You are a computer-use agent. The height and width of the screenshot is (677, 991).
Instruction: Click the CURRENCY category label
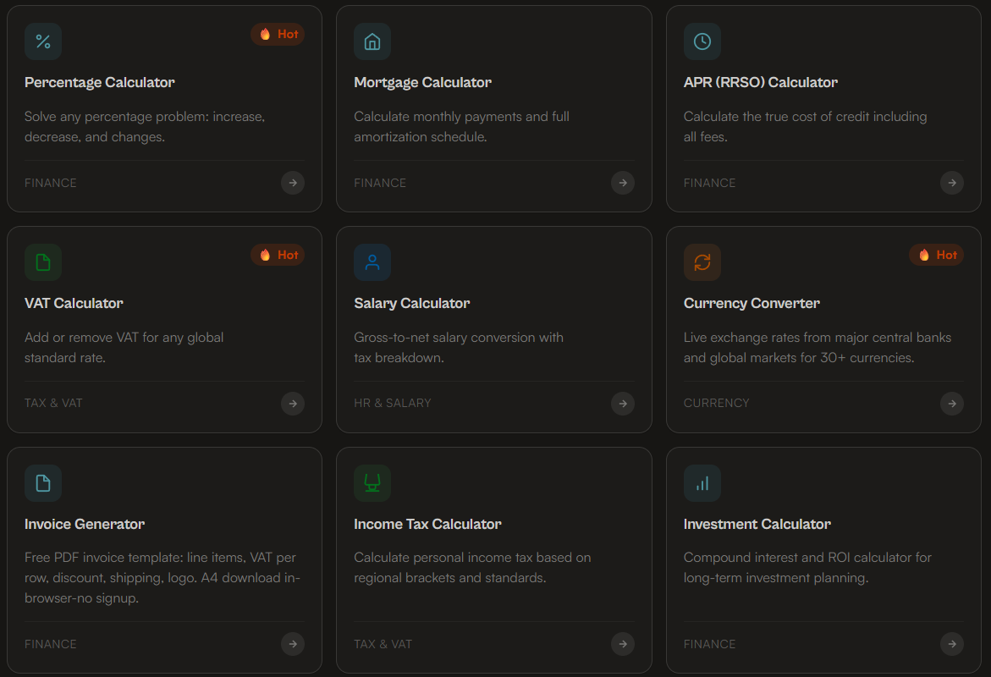717,404
